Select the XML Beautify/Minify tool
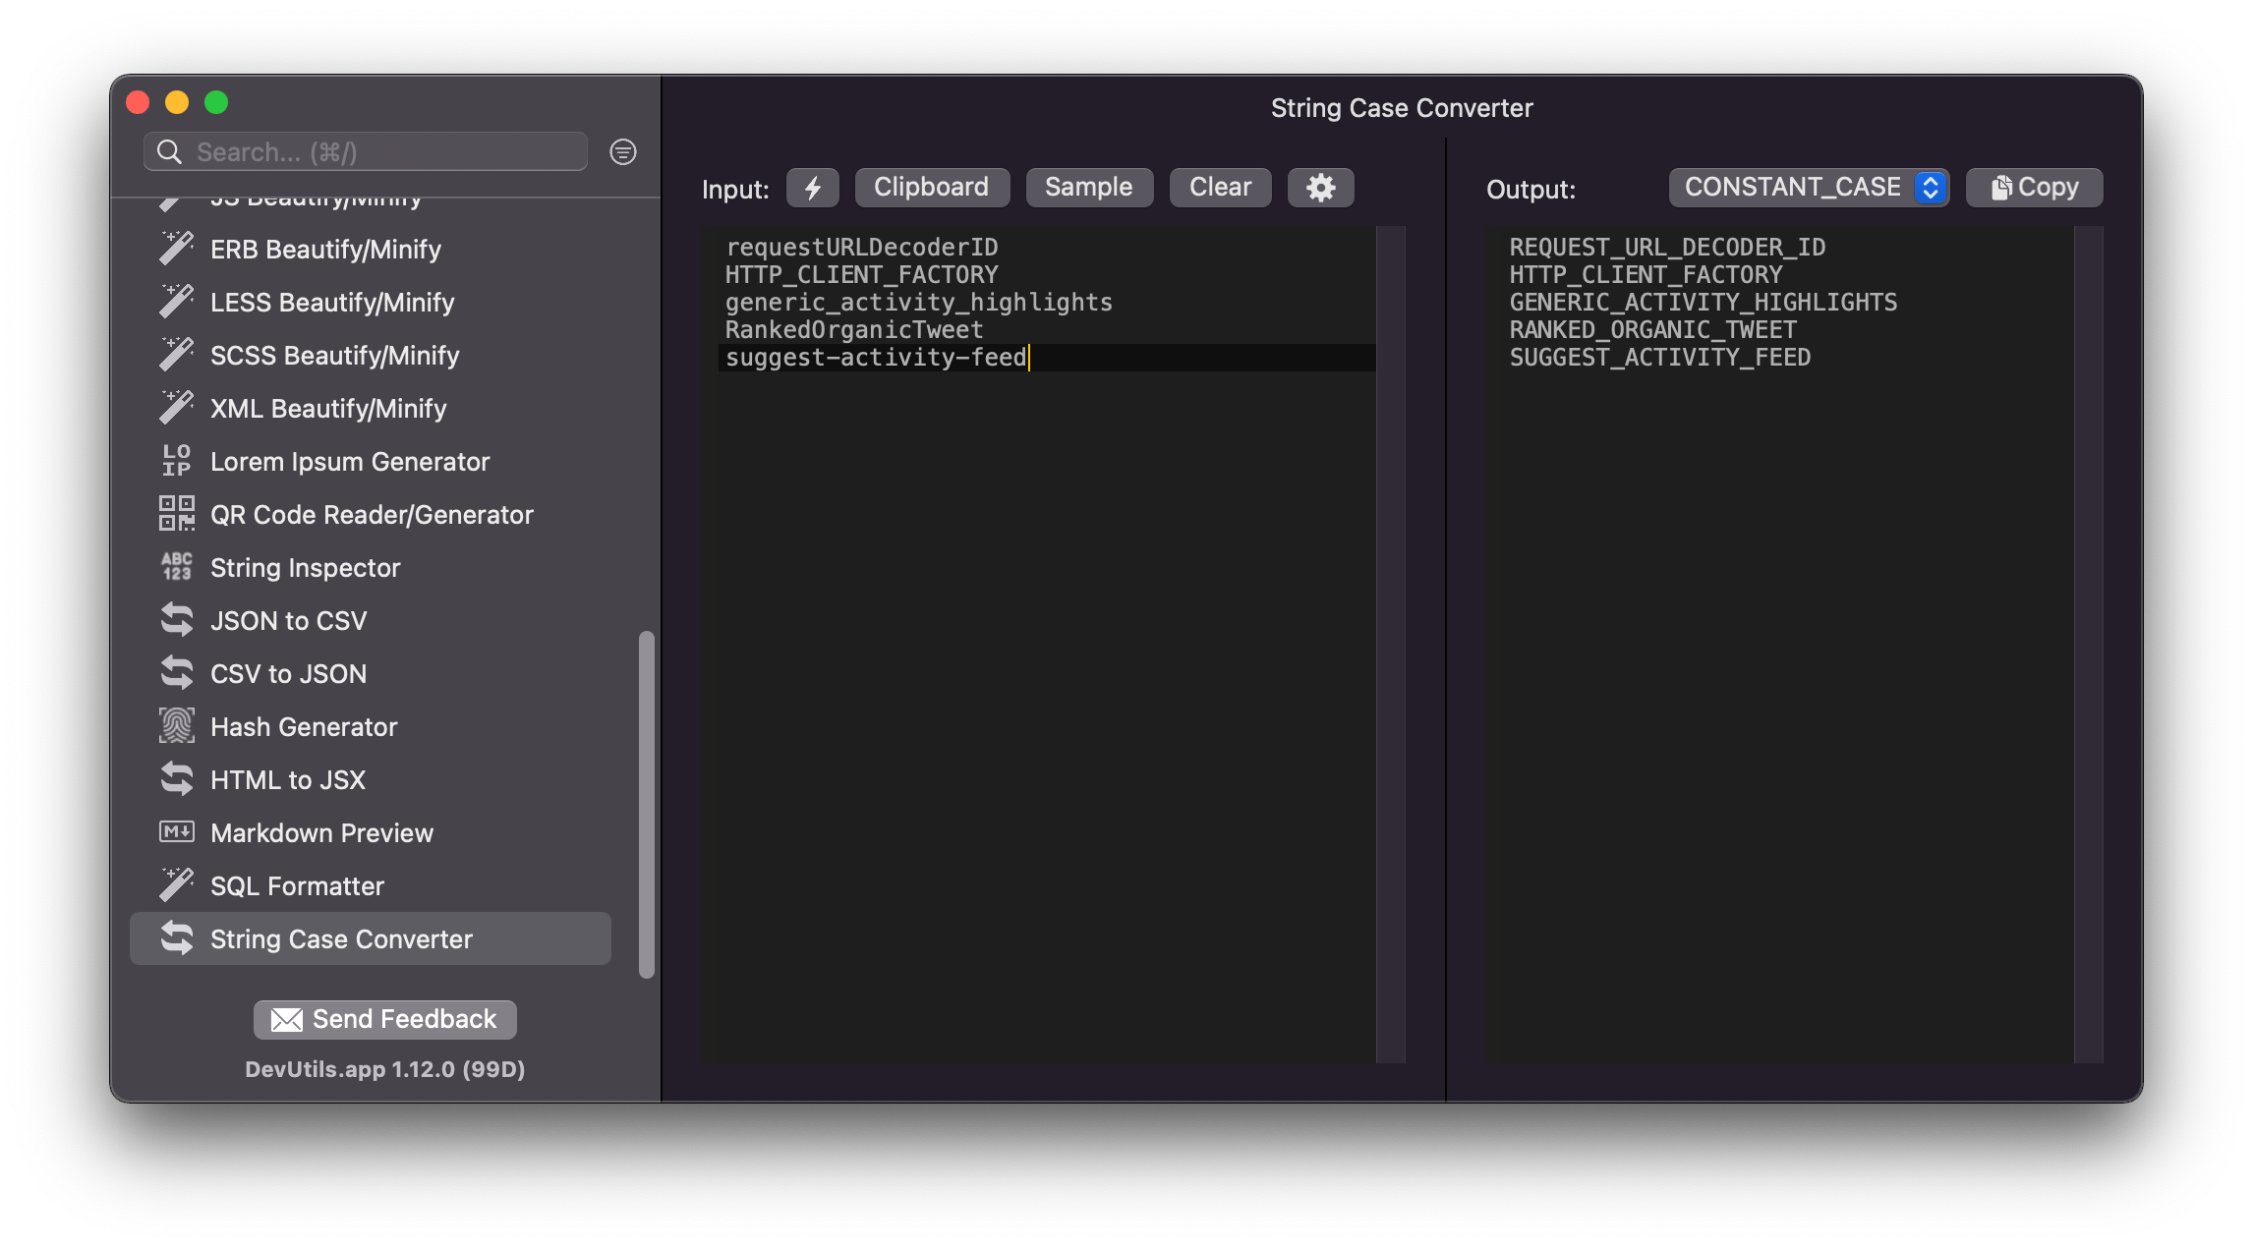 click(x=328, y=408)
